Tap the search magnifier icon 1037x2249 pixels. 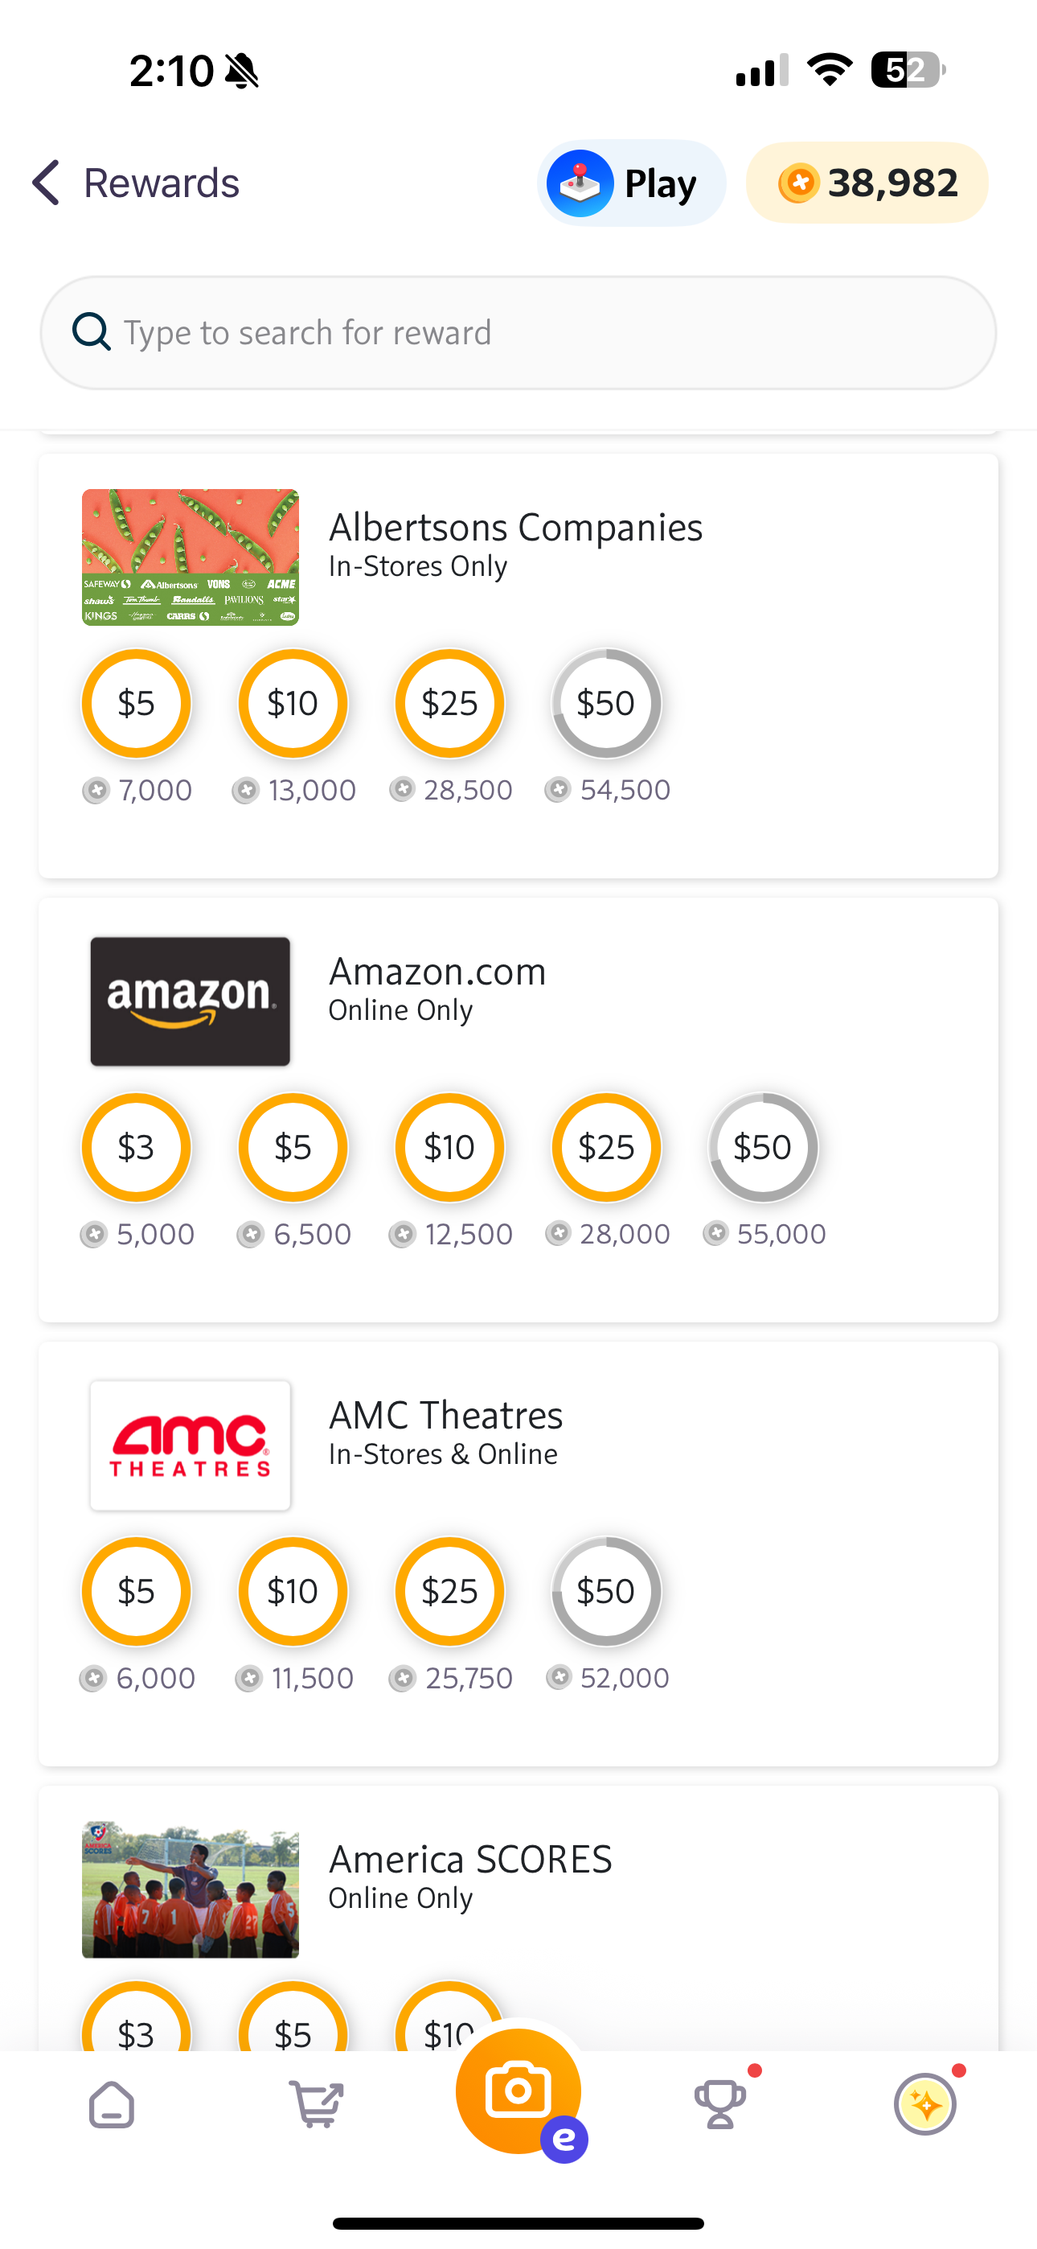pos(92,333)
